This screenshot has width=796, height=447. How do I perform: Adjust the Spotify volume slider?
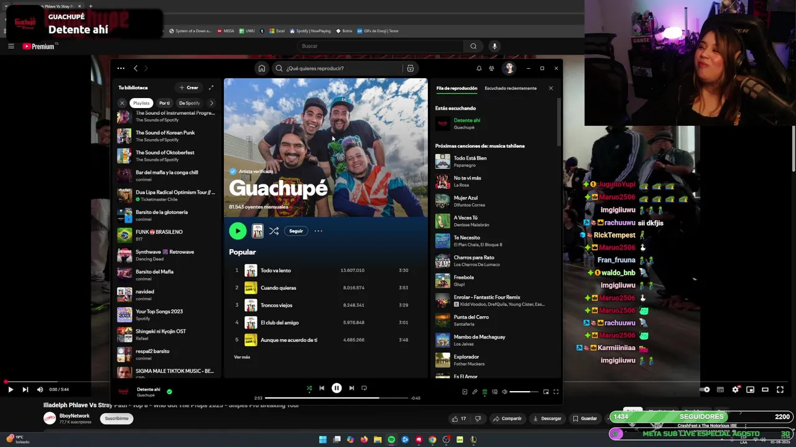(x=524, y=392)
